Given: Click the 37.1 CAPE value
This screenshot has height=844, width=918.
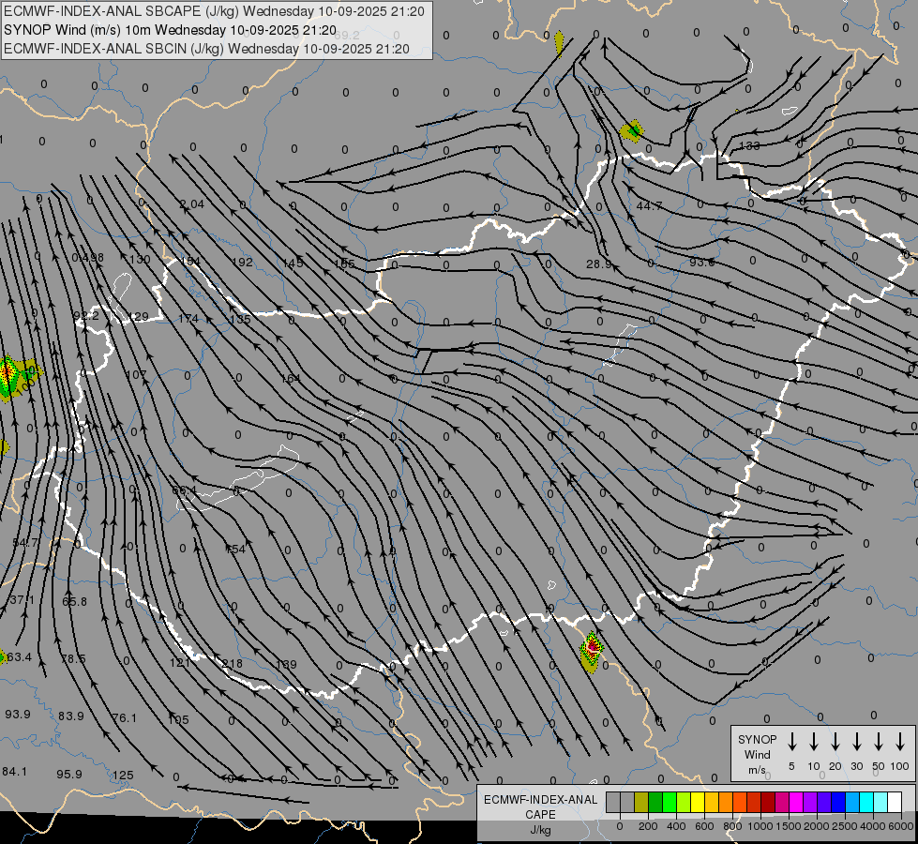Looking at the screenshot, I should click(22, 600).
